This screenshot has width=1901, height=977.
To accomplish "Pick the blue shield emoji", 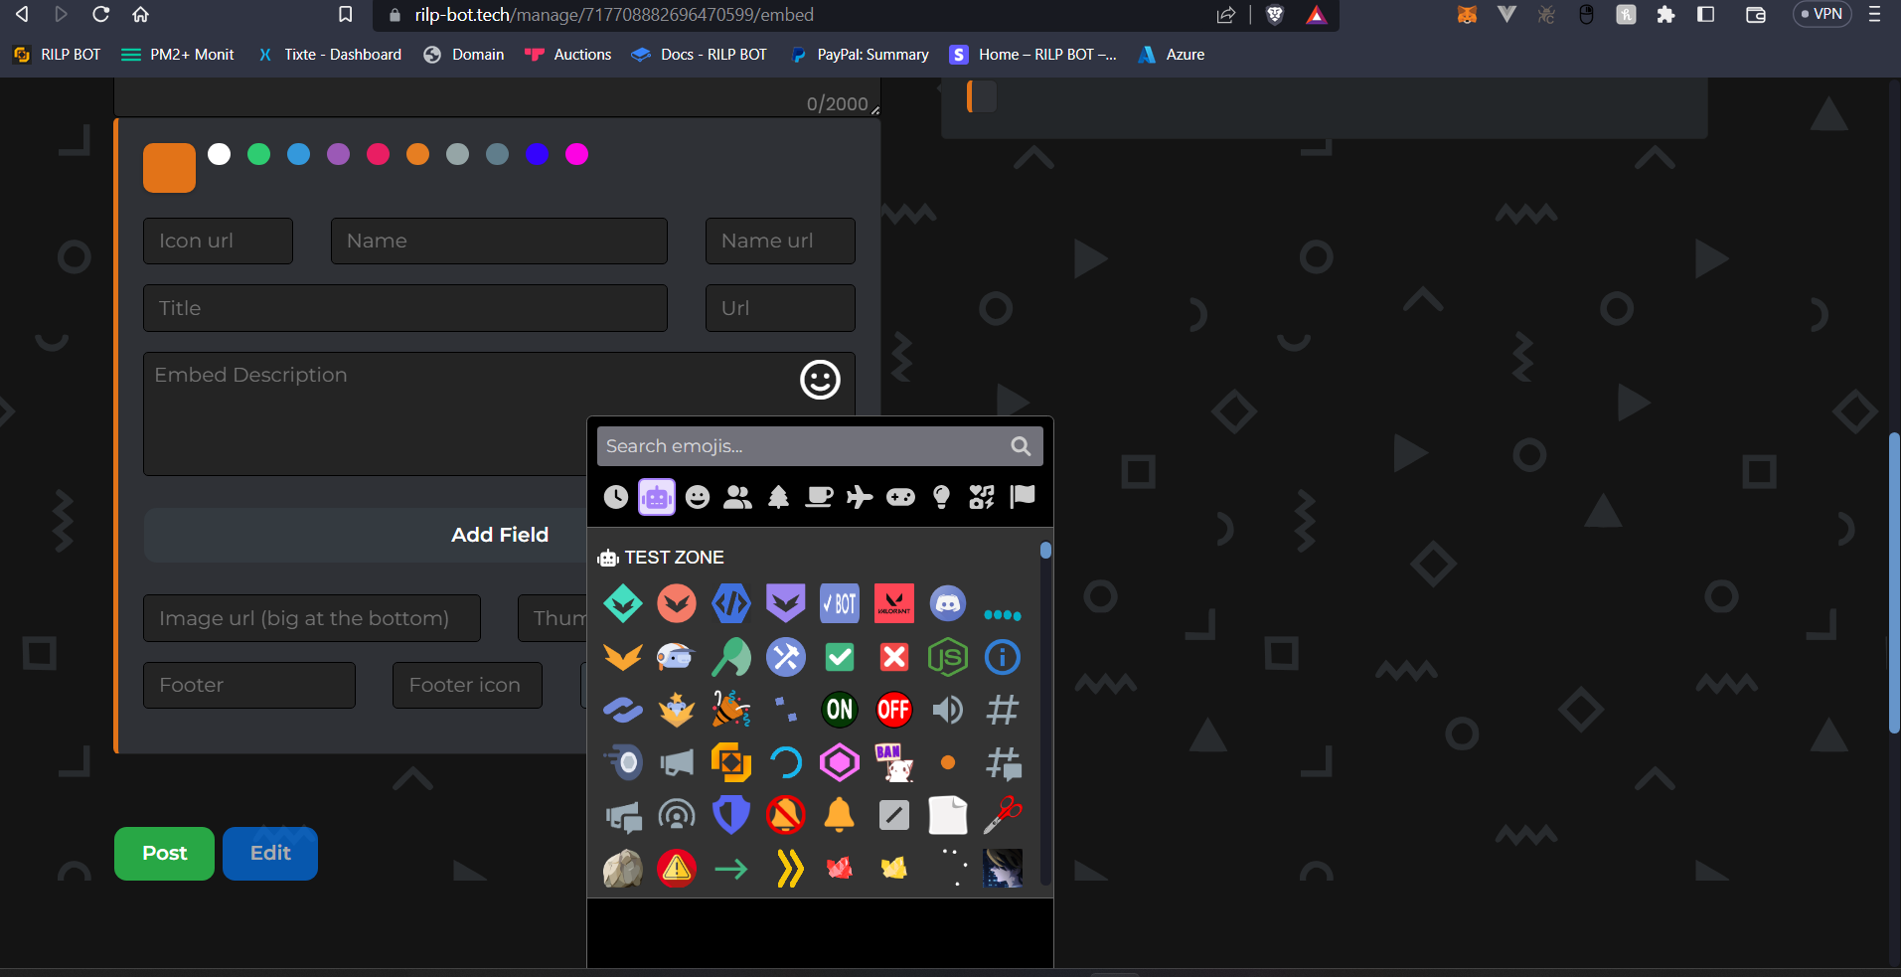I will 730,815.
